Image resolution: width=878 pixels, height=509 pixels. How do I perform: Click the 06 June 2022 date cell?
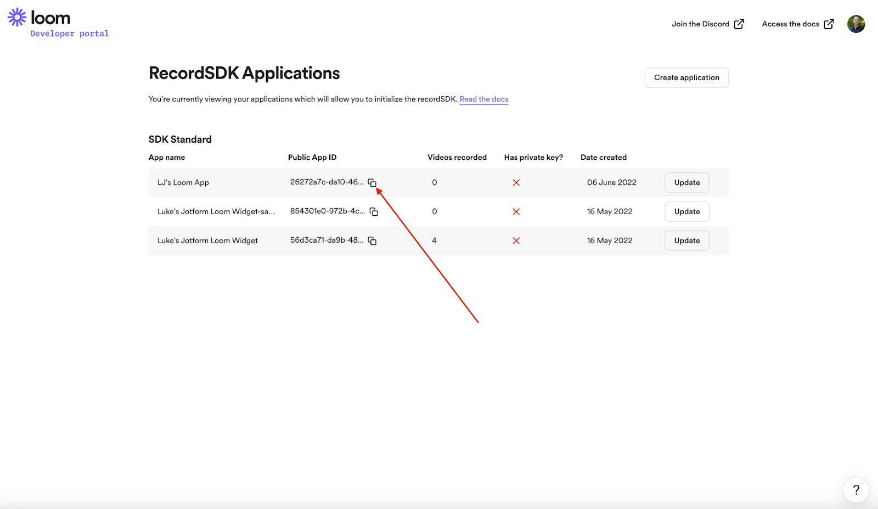pyautogui.click(x=611, y=183)
